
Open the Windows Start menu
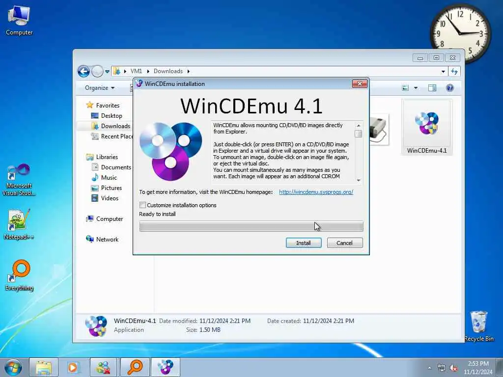click(x=13, y=367)
